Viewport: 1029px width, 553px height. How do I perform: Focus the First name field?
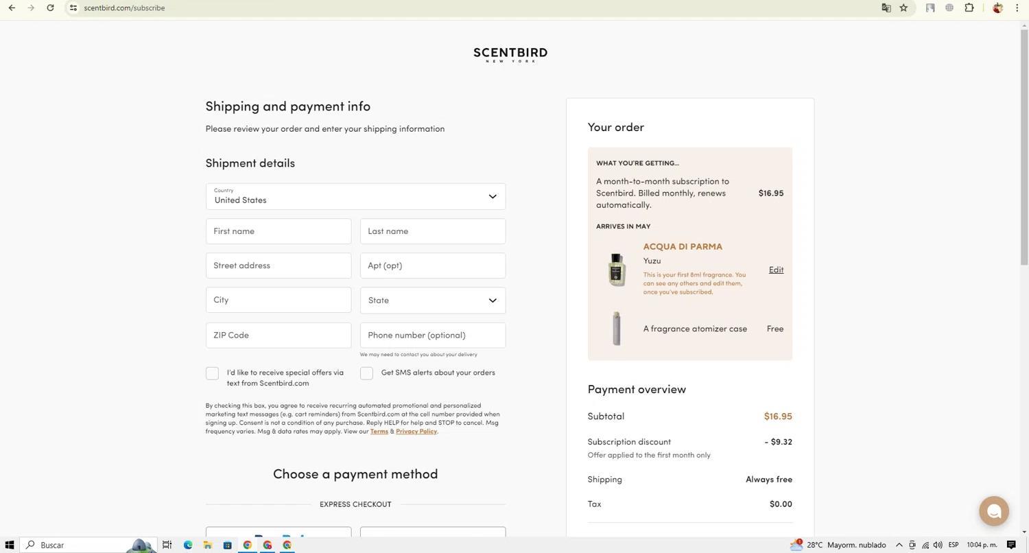click(279, 231)
